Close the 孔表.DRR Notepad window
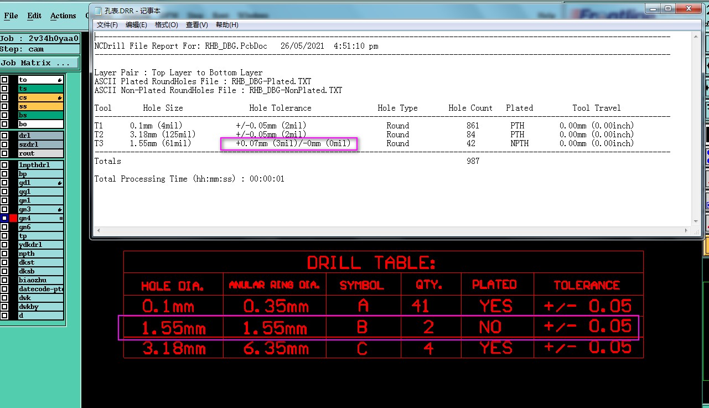The height and width of the screenshot is (408, 709). (688, 8)
